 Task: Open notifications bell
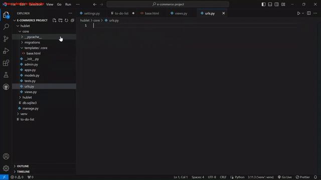[x=315, y=177]
